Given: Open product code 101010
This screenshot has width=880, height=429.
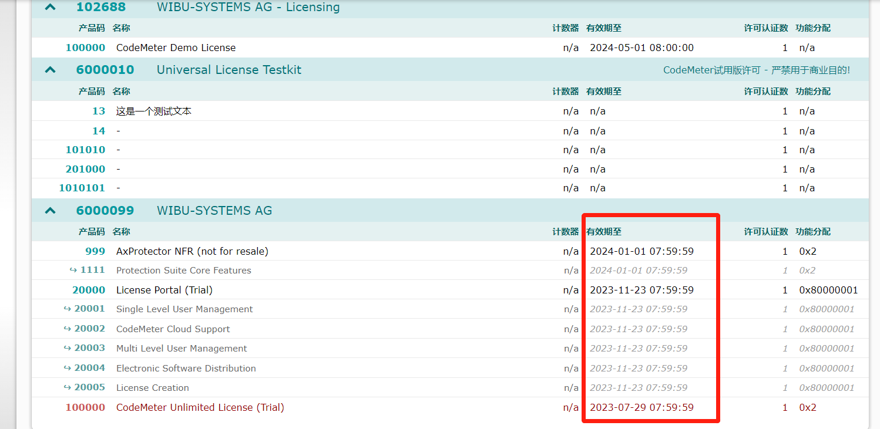Looking at the screenshot, I should [85, 150].
